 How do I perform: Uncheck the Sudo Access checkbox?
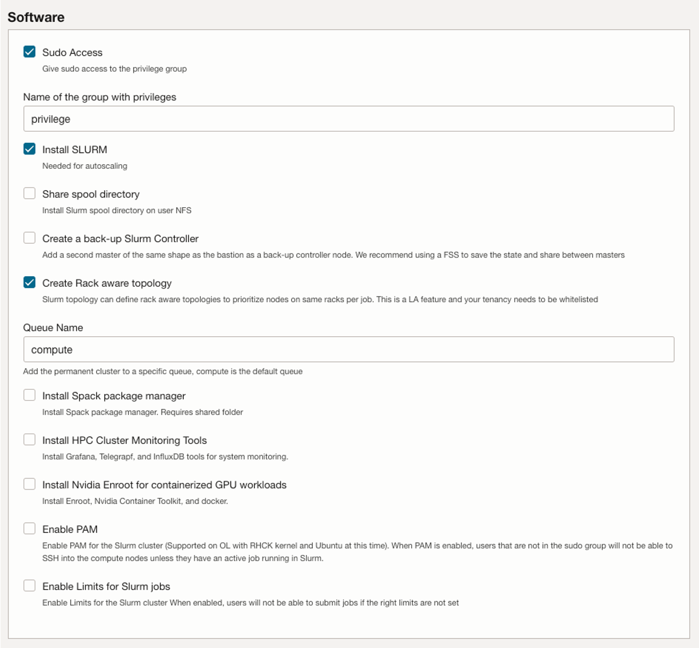(x=29, y=52)
